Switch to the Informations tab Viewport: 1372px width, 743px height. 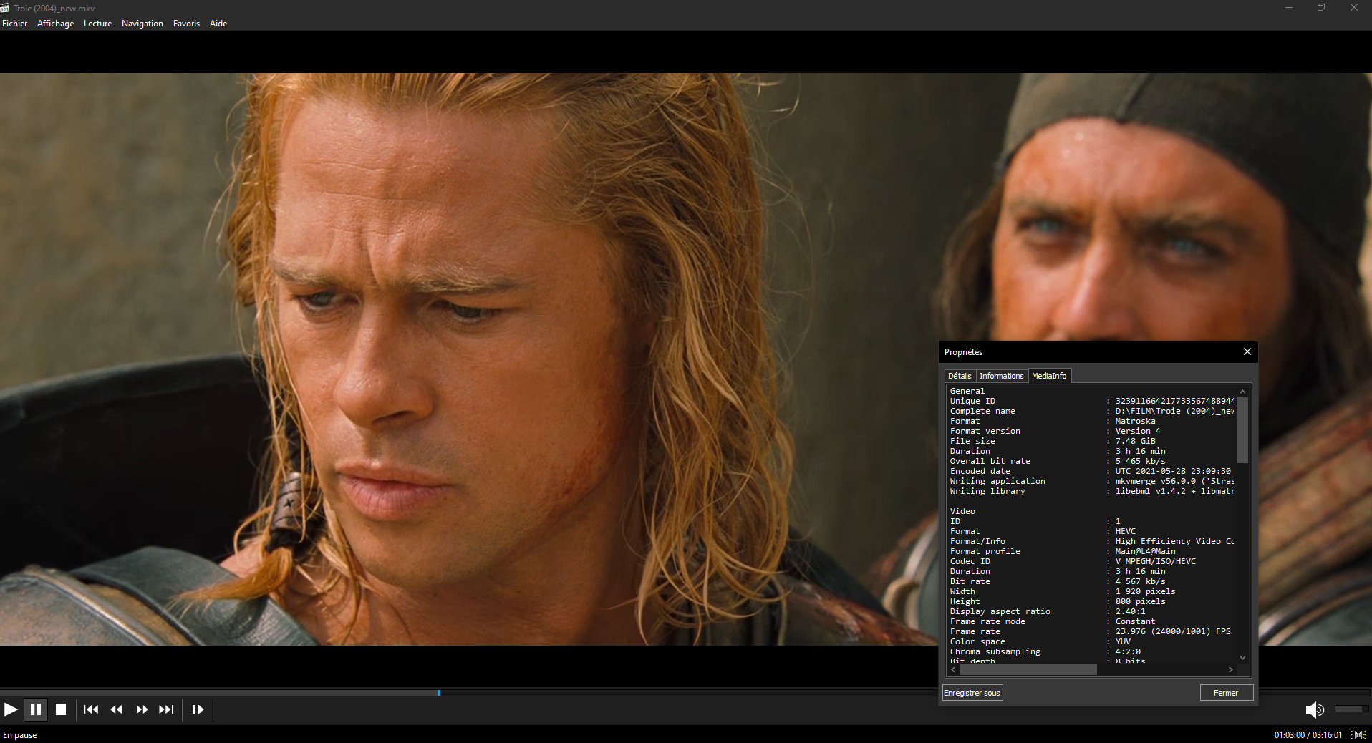tap(1001, 376)
